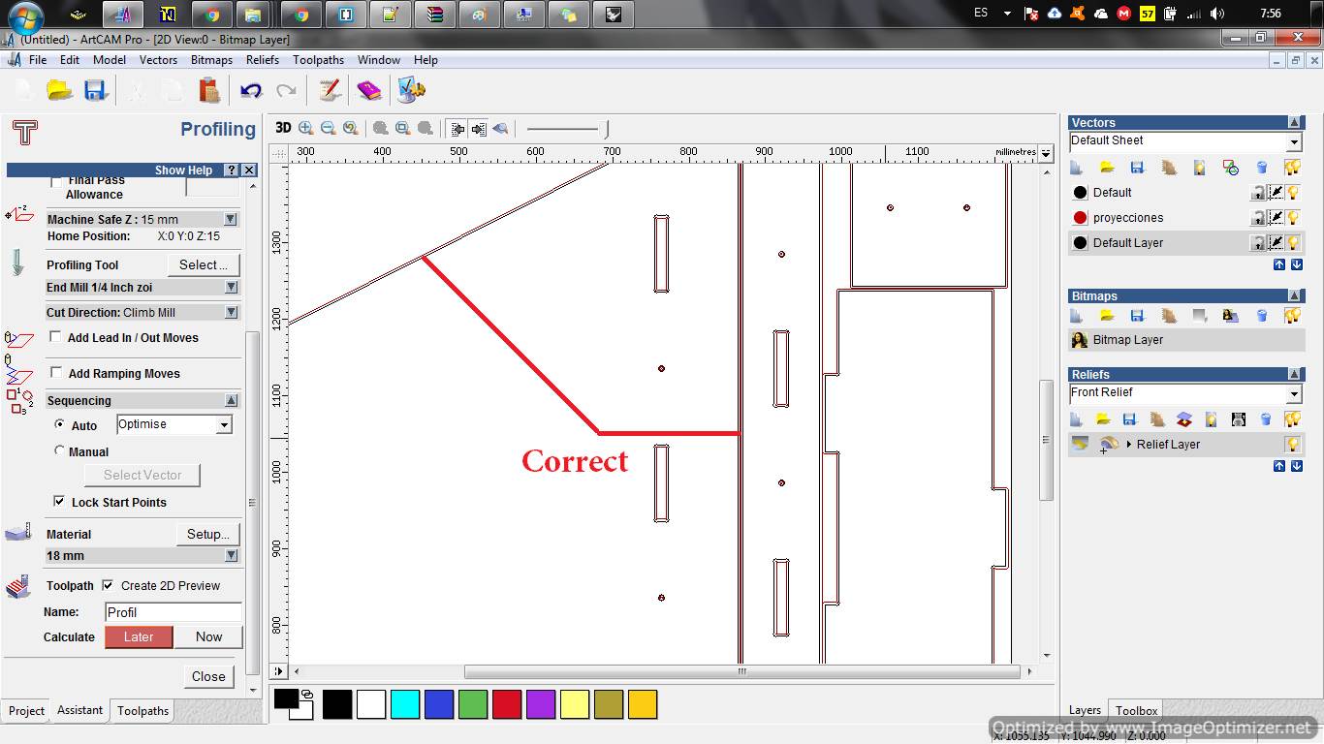The width and height of the screenshot is (1324, 744).
Task: Toggle all vector layers visibility
Action: [x=1292, y=168]
